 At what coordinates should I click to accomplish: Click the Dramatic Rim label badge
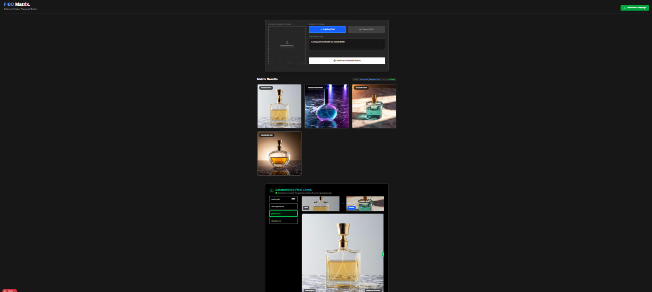(267, 135)
